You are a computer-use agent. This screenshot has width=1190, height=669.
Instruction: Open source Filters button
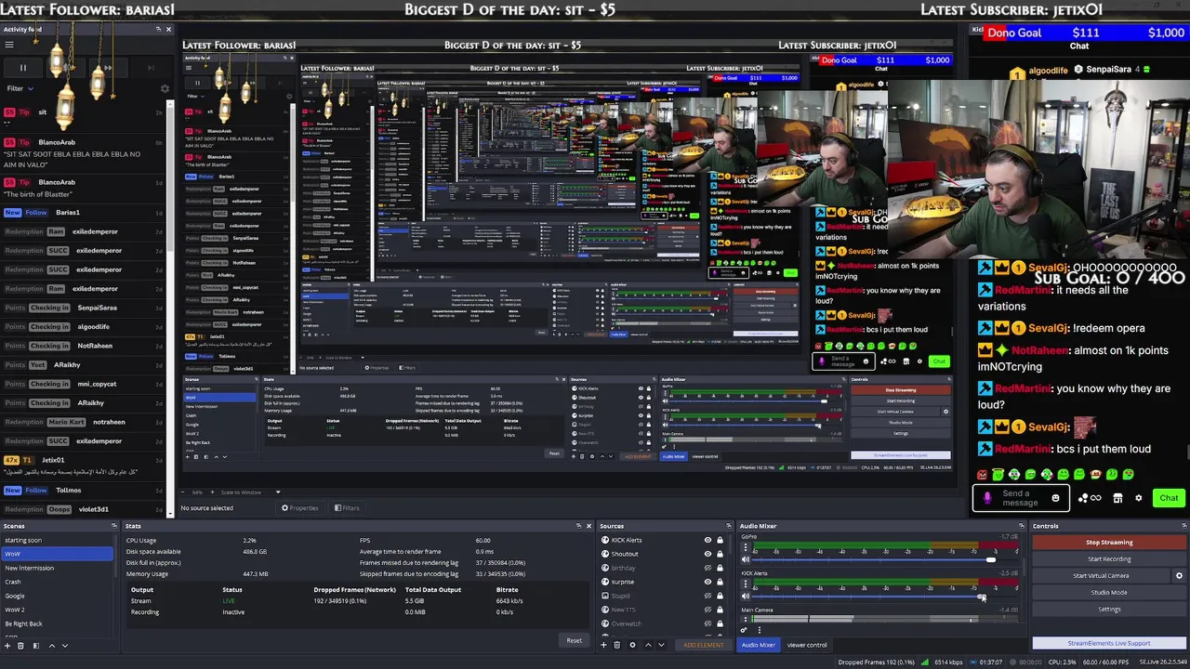pos(346,508)
